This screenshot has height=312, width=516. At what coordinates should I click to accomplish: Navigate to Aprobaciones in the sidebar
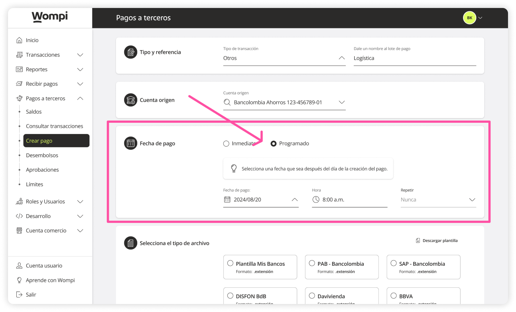point(42,170)
